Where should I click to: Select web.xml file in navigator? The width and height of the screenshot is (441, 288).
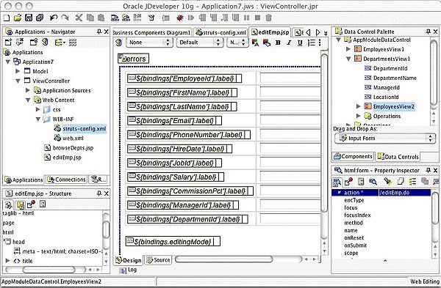[x=73, y=139]
